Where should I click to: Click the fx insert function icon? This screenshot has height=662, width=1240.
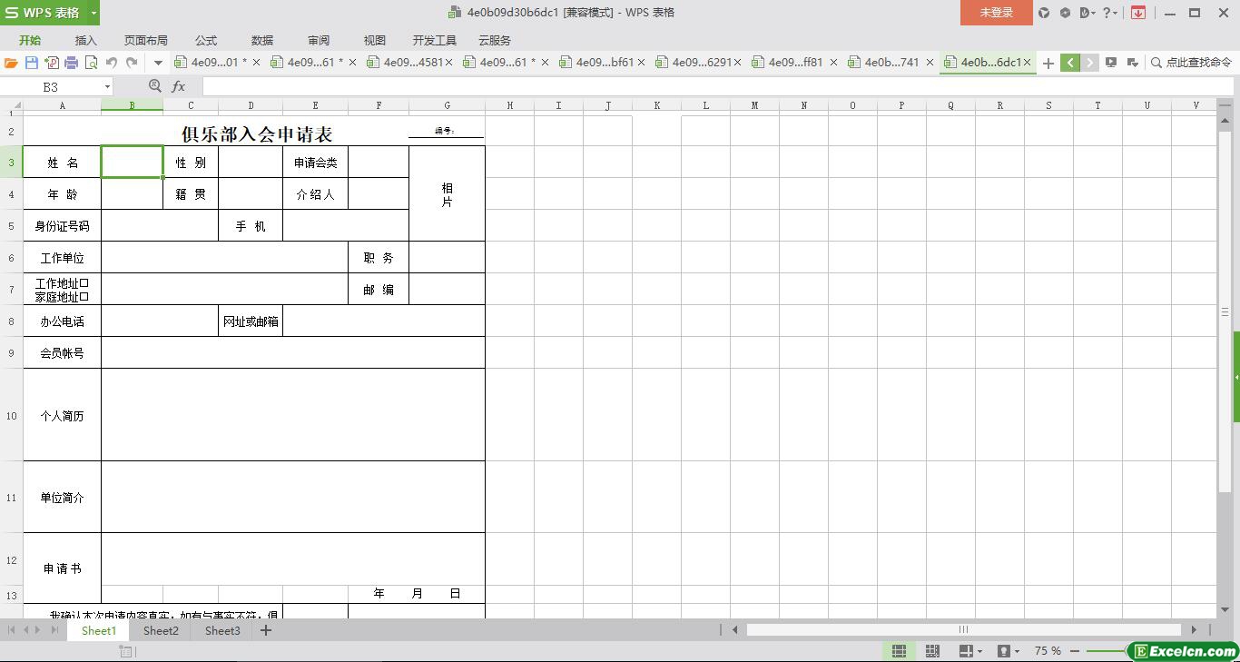[179, 86]
